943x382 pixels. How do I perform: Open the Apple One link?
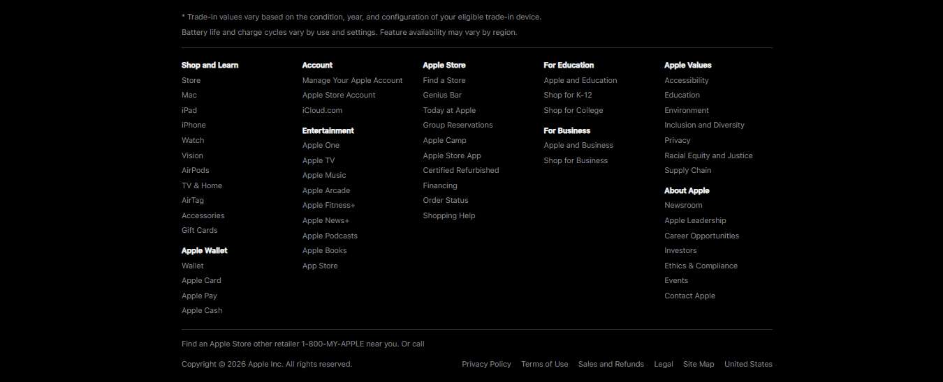click(321, 145)
